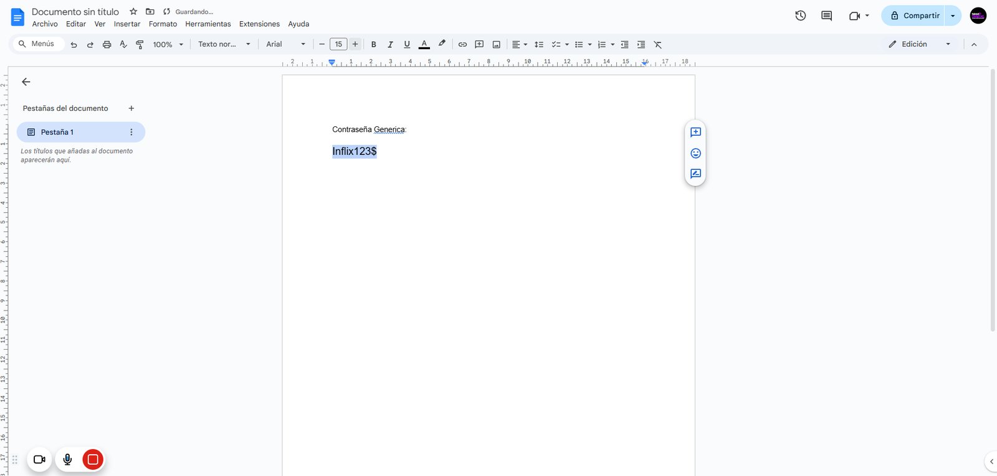This screenshot has width=997, height=476.
Task: Open the Archivo menu
Action: (45, 24)
